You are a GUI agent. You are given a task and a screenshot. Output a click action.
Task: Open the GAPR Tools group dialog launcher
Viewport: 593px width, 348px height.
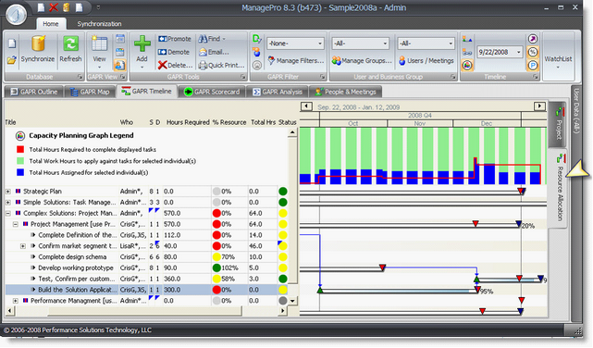click(x=243, y=77)
